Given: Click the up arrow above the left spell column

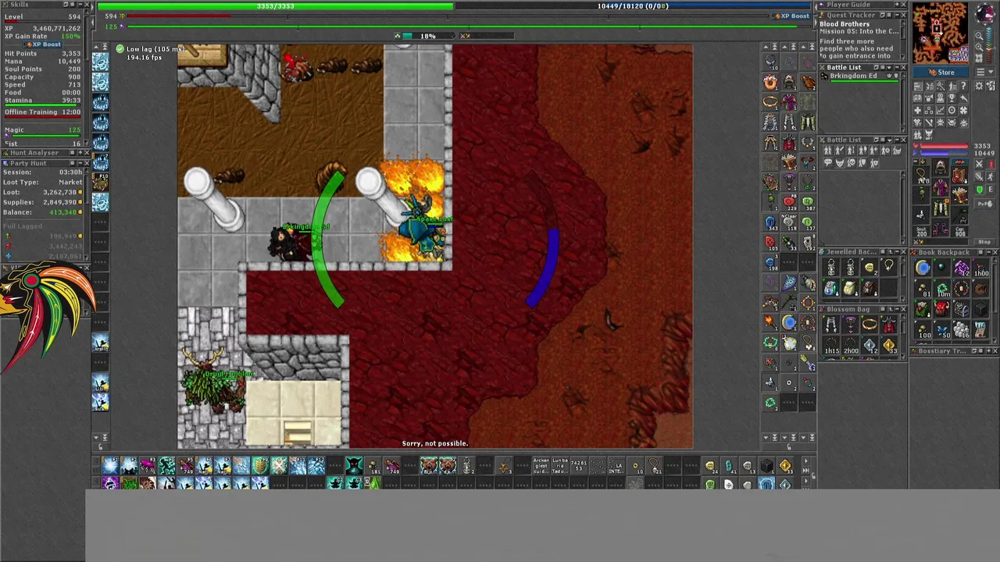Looking at the screenshot, I should point(96,47).
